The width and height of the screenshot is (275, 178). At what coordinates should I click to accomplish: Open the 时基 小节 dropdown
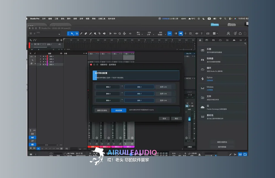(150, 33)
